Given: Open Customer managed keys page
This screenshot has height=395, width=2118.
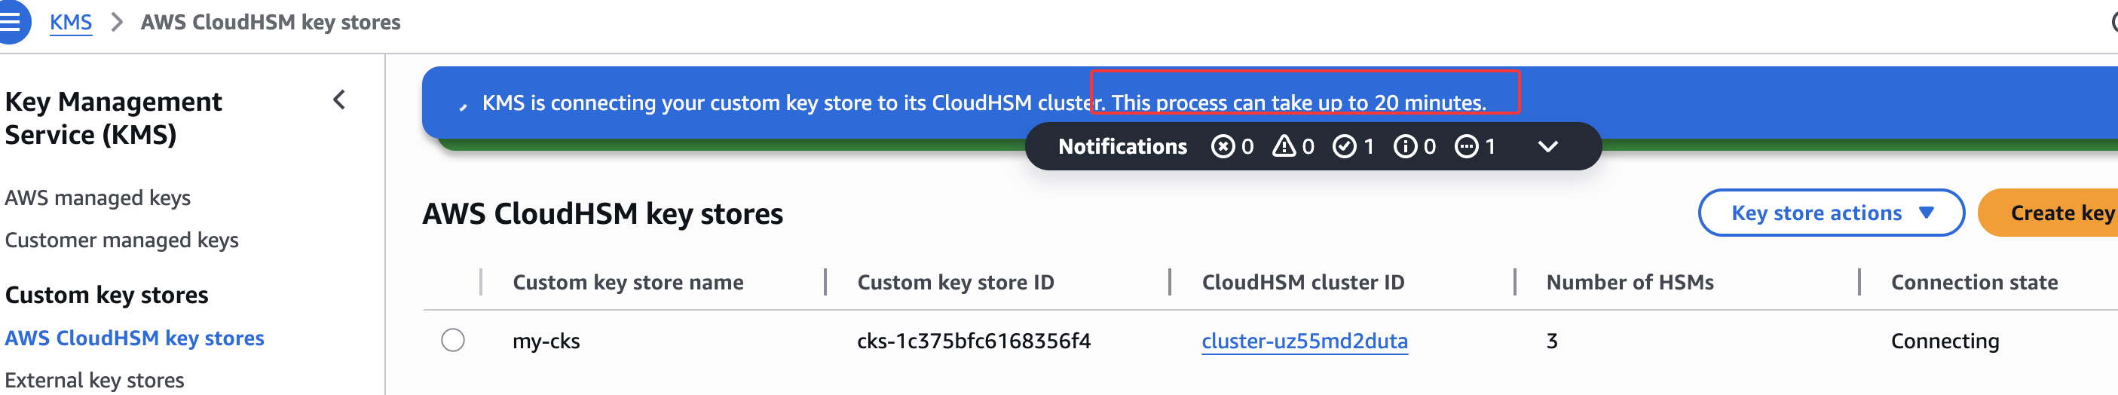Looking at the screenshot, I should pyautogui.click(x=121, y=240).
